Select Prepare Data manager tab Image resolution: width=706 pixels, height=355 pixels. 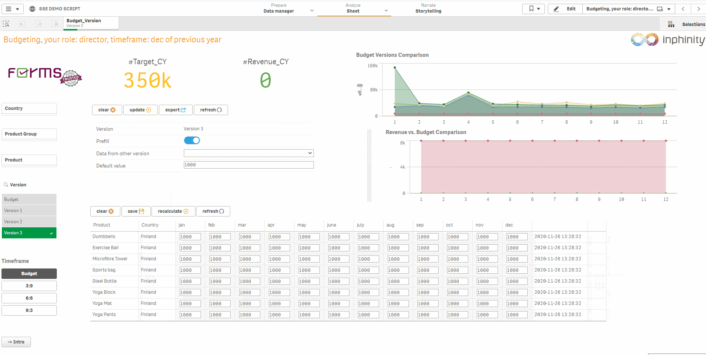279,8
